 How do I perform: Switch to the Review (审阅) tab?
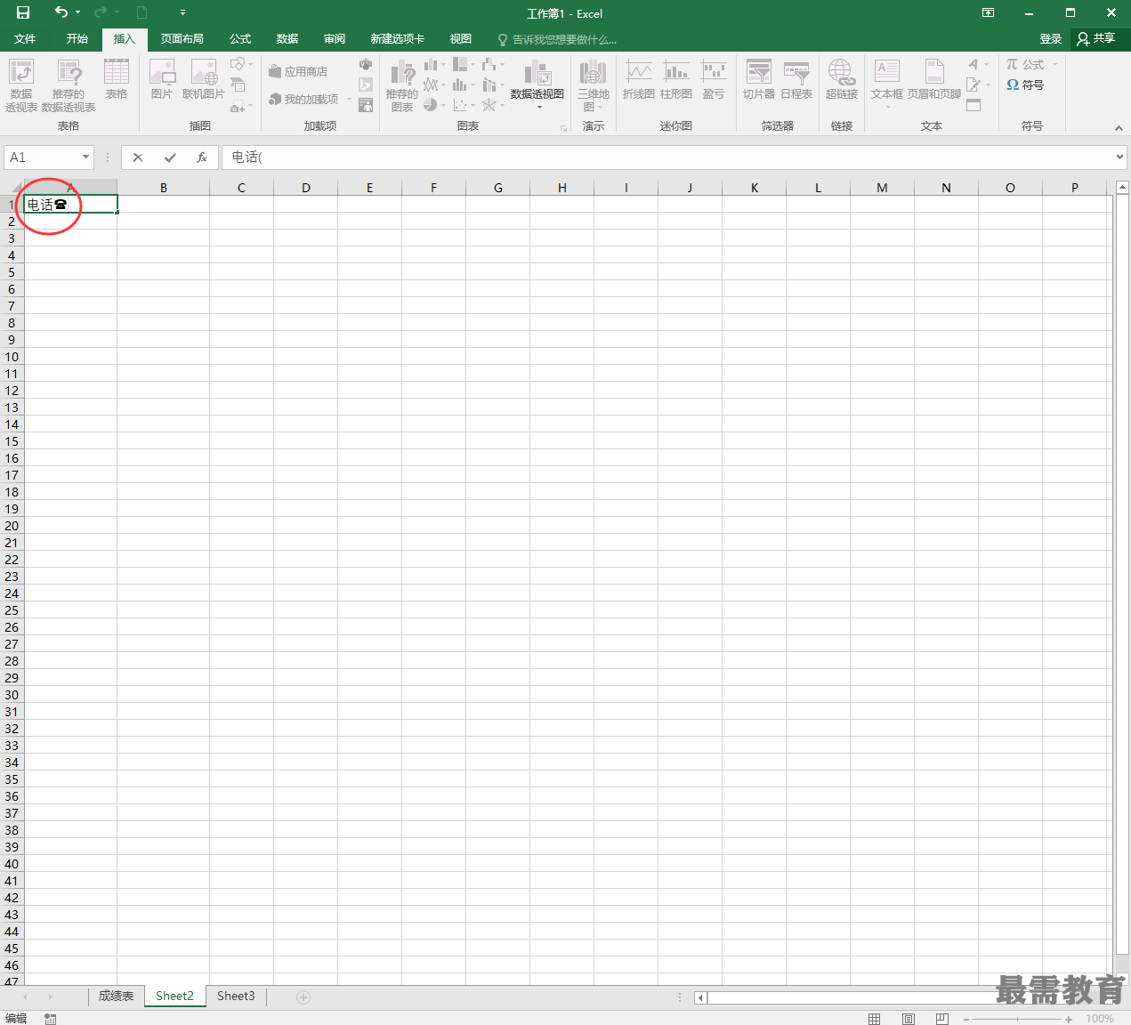(x=335, y=39)
